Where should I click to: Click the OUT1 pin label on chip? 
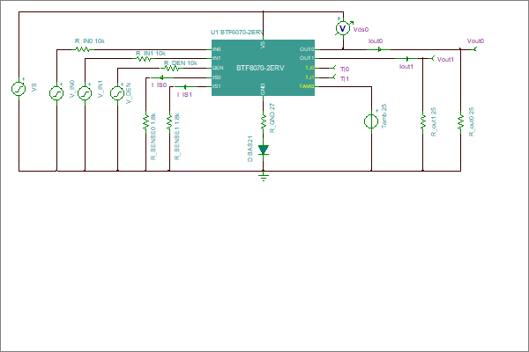(x=307, y=58)
